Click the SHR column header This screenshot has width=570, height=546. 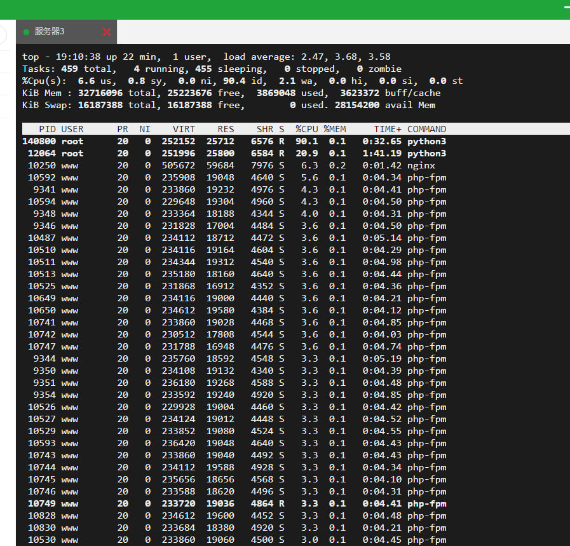265,129
